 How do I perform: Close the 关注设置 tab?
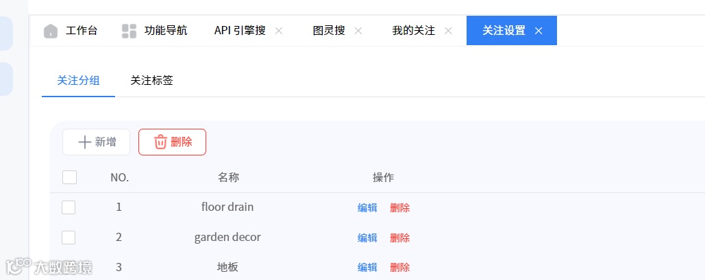(x=539, y=31)
